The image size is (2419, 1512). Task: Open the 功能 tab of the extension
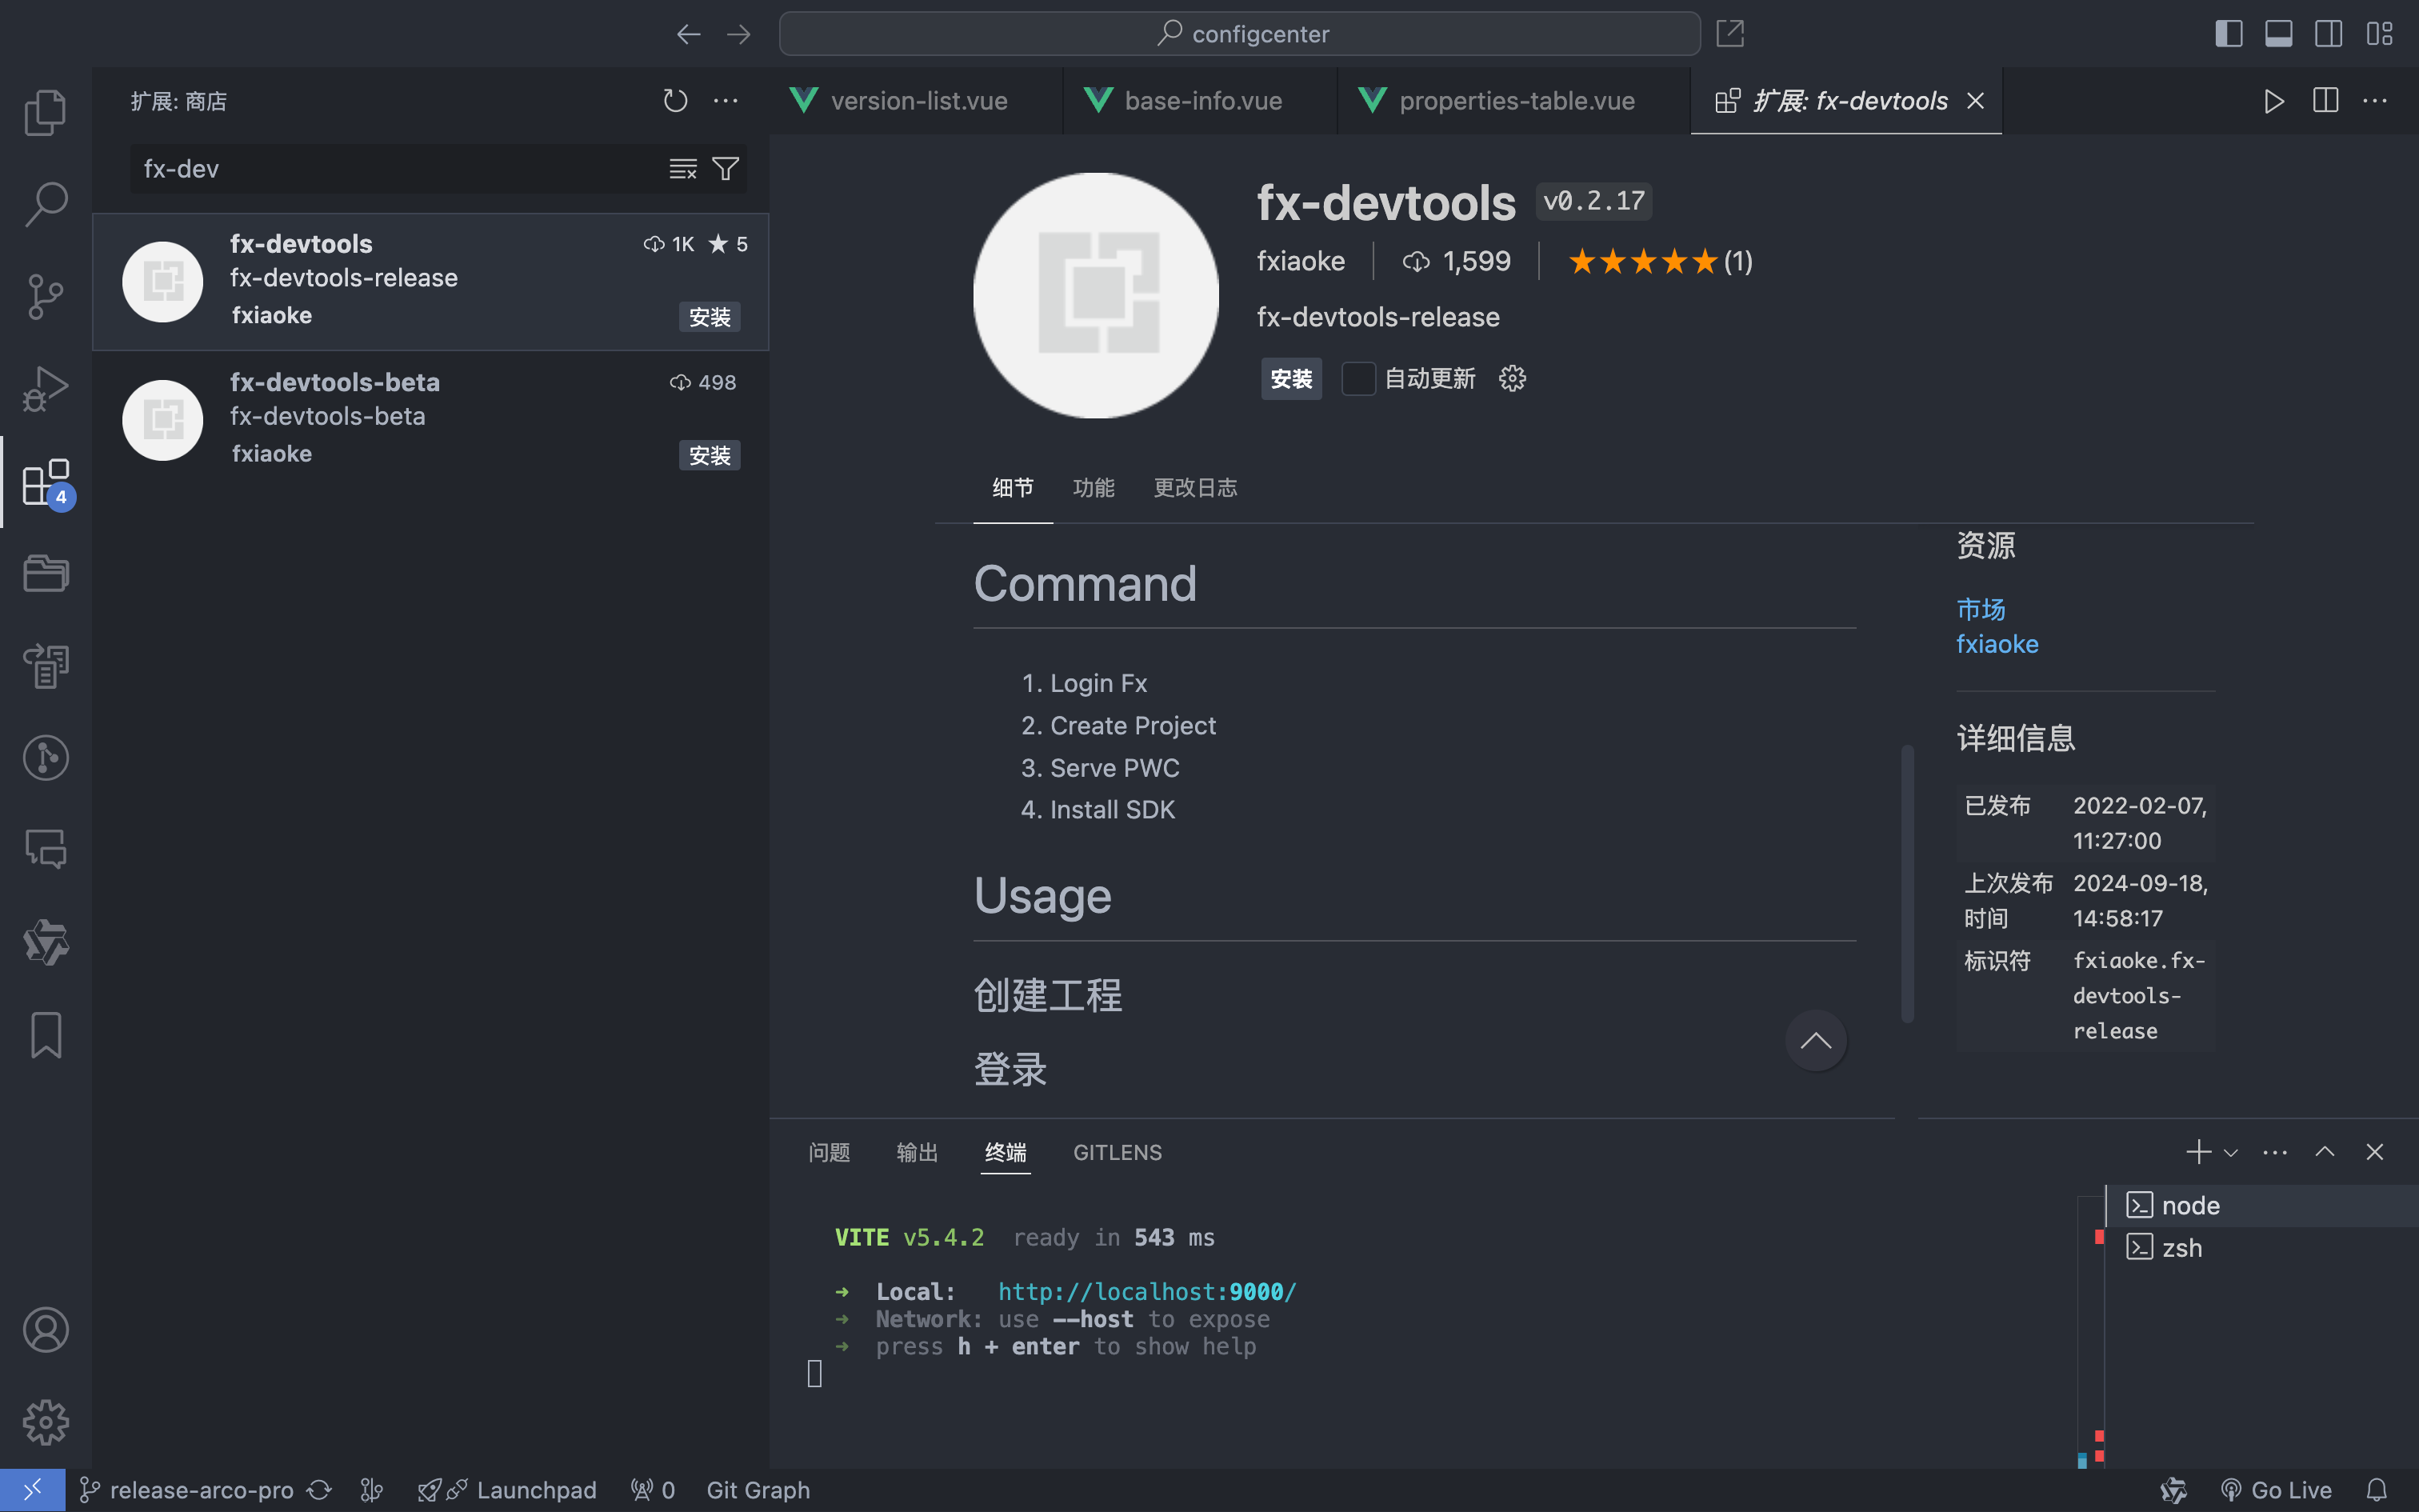click(1093, 488)
